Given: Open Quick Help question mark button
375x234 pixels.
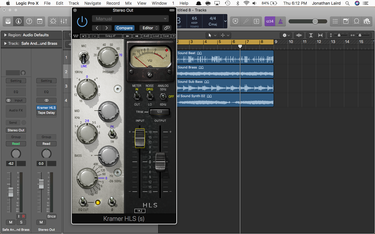Looking at the screenshot, I should 29,21.
